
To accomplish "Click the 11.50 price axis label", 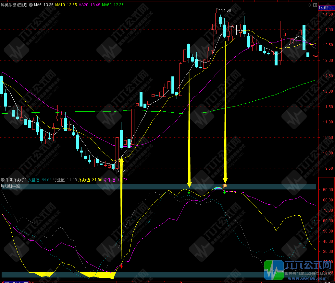I will [328, 107].
